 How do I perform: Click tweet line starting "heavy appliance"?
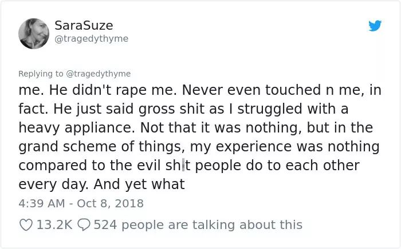(196, 128)
